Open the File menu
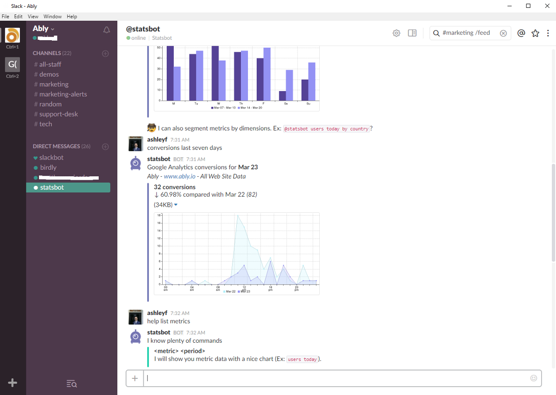The width and height of the screenshot is (556, 395). pyautogui.click(x=6, y=16)
